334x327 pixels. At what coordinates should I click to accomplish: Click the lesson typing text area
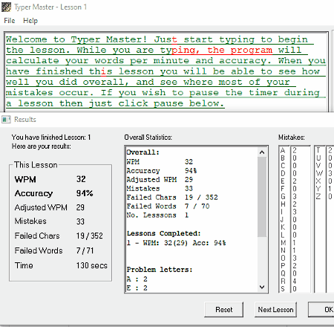[x=166, y=71]
